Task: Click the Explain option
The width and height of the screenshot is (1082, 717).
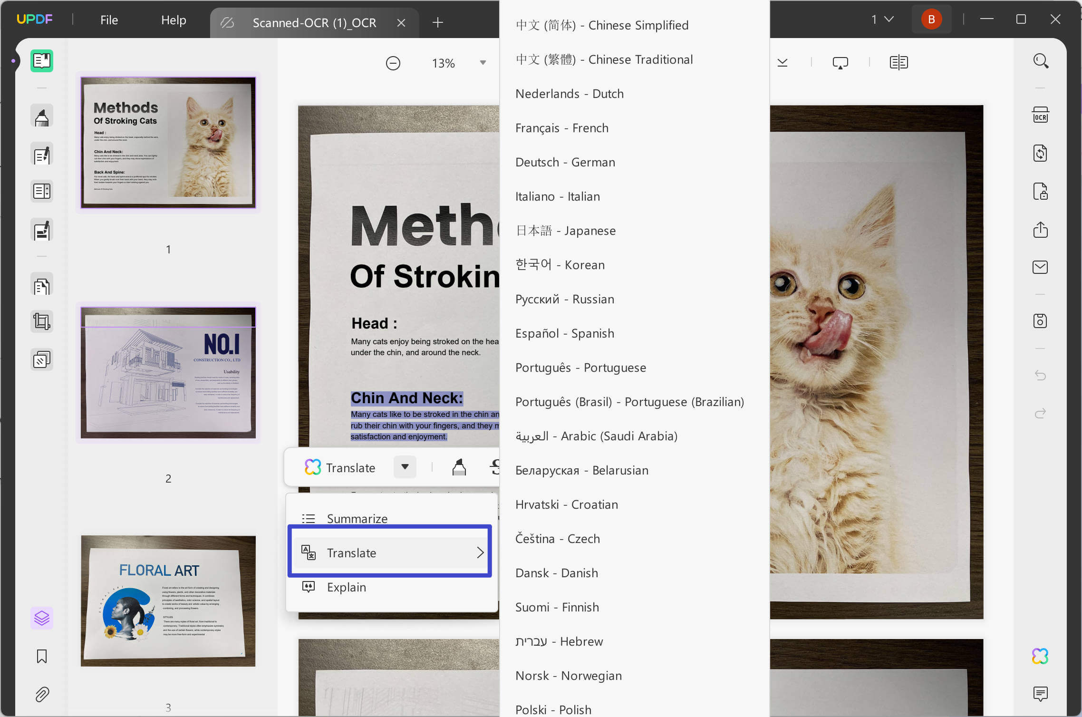Action: coord(346,587)
